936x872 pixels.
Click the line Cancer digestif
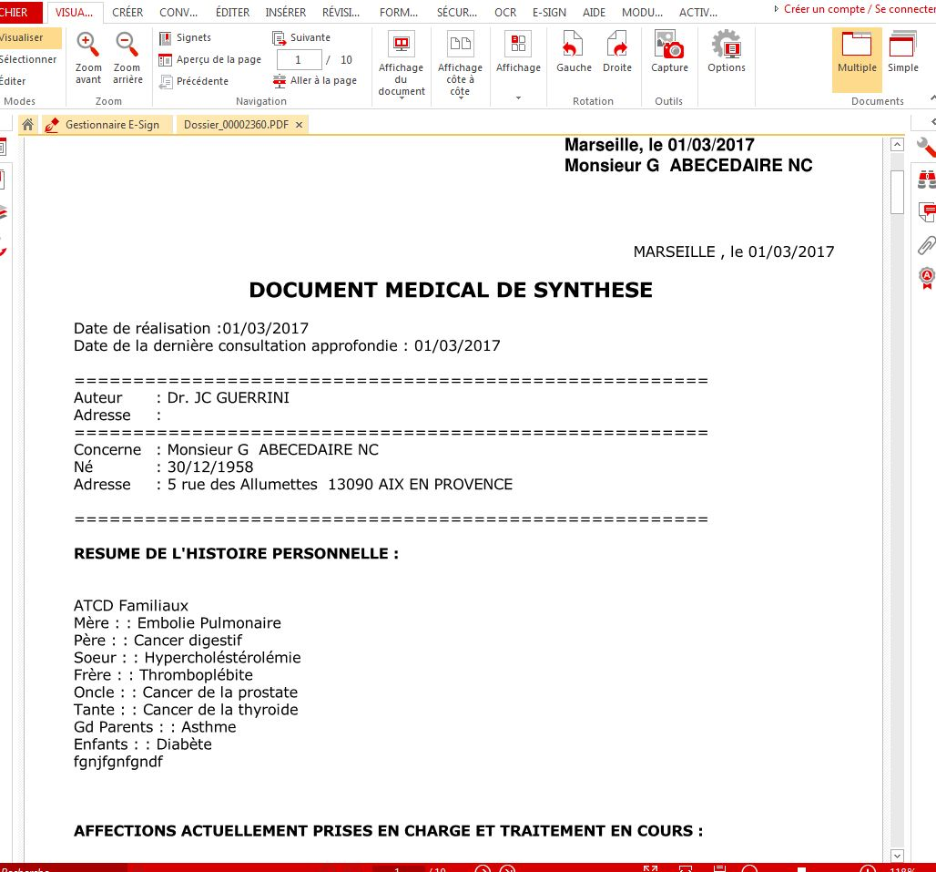(x=188, y=641)
